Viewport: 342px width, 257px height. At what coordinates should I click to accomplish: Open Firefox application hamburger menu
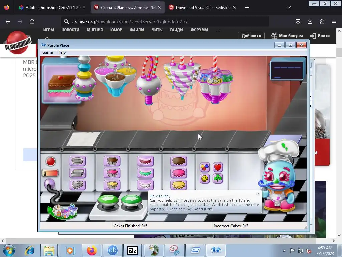[334, 21]
